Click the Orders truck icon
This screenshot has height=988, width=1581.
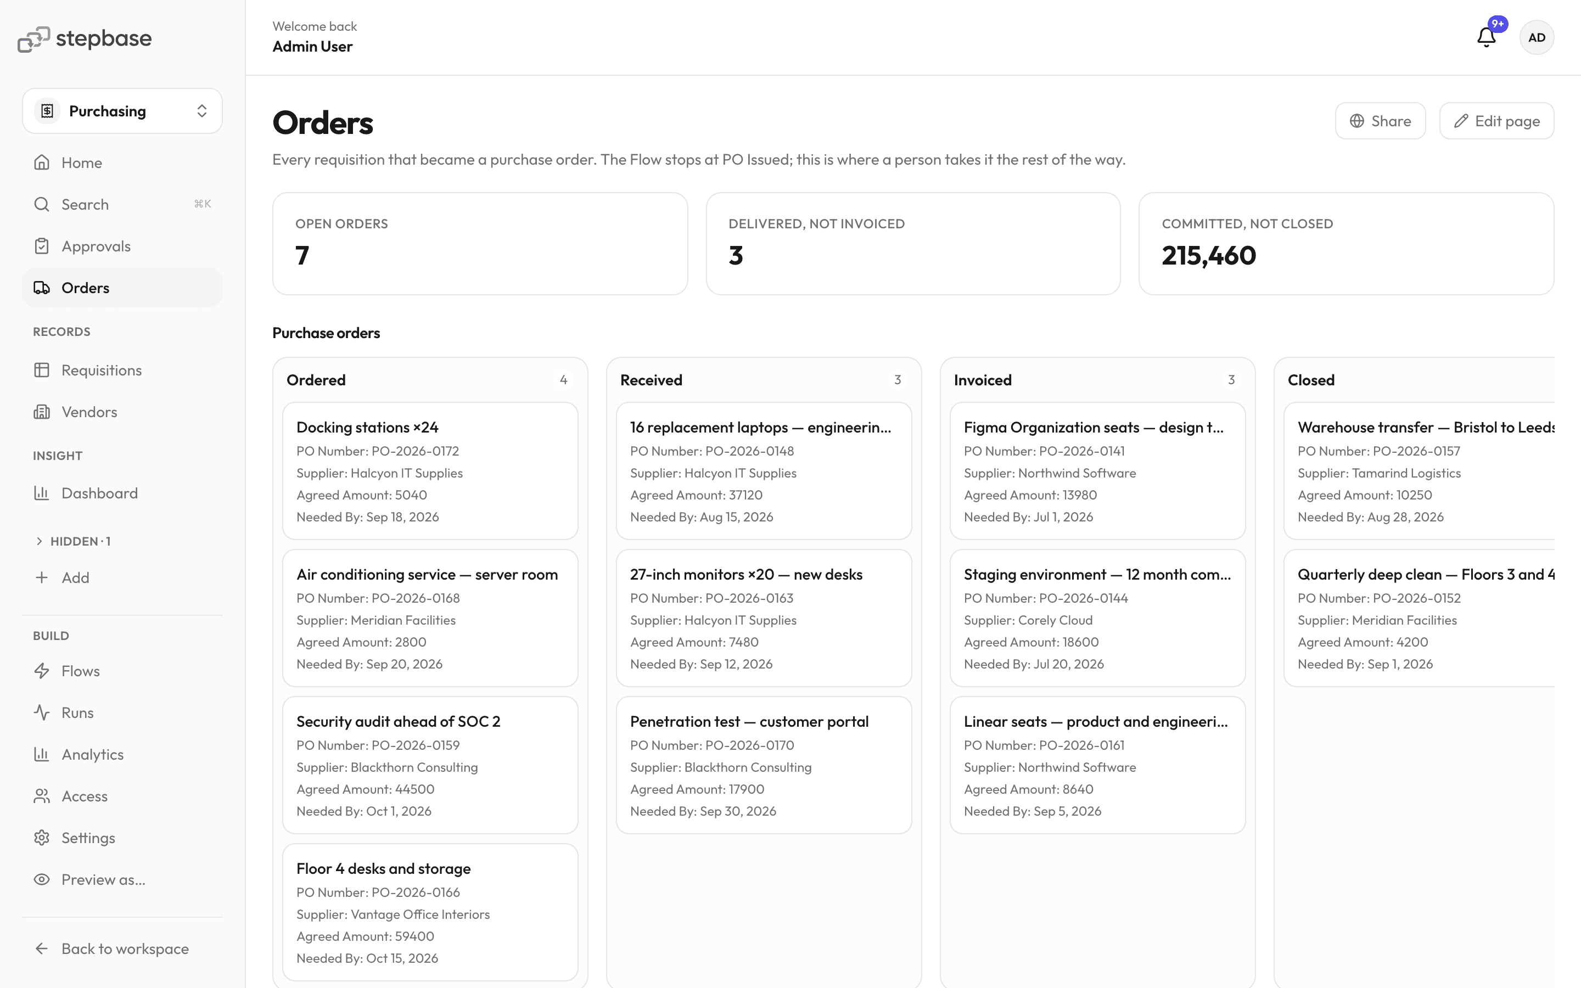(x=42, y=288)
